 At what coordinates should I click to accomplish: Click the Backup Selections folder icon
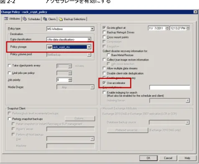click(x=61, y=19)
